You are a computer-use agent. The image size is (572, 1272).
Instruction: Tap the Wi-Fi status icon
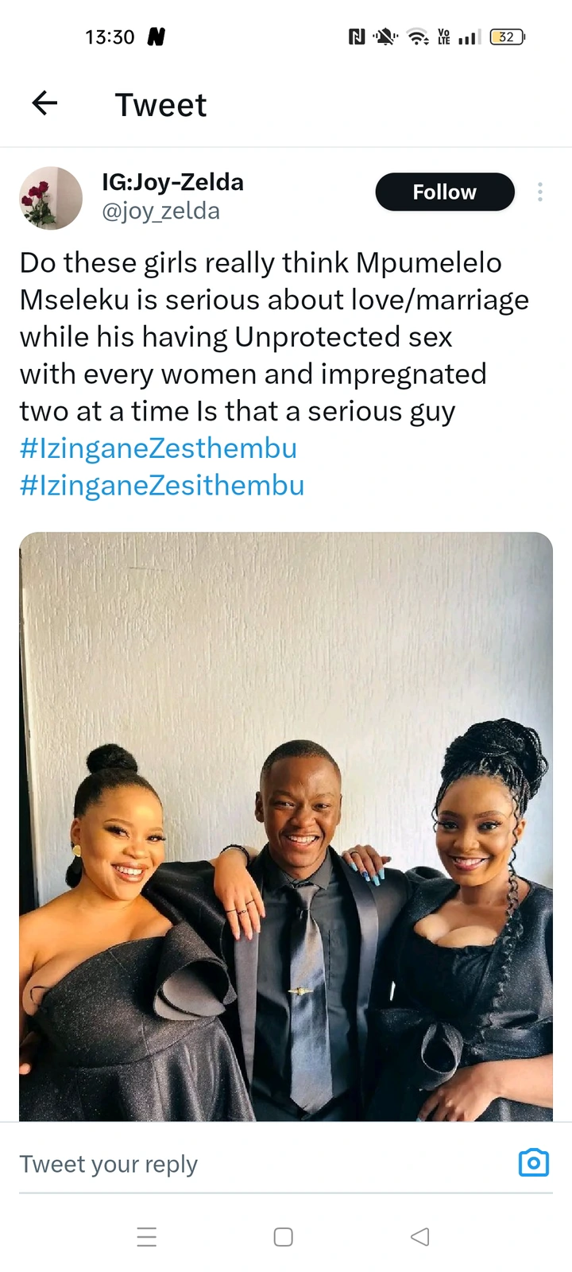(418, 37)
